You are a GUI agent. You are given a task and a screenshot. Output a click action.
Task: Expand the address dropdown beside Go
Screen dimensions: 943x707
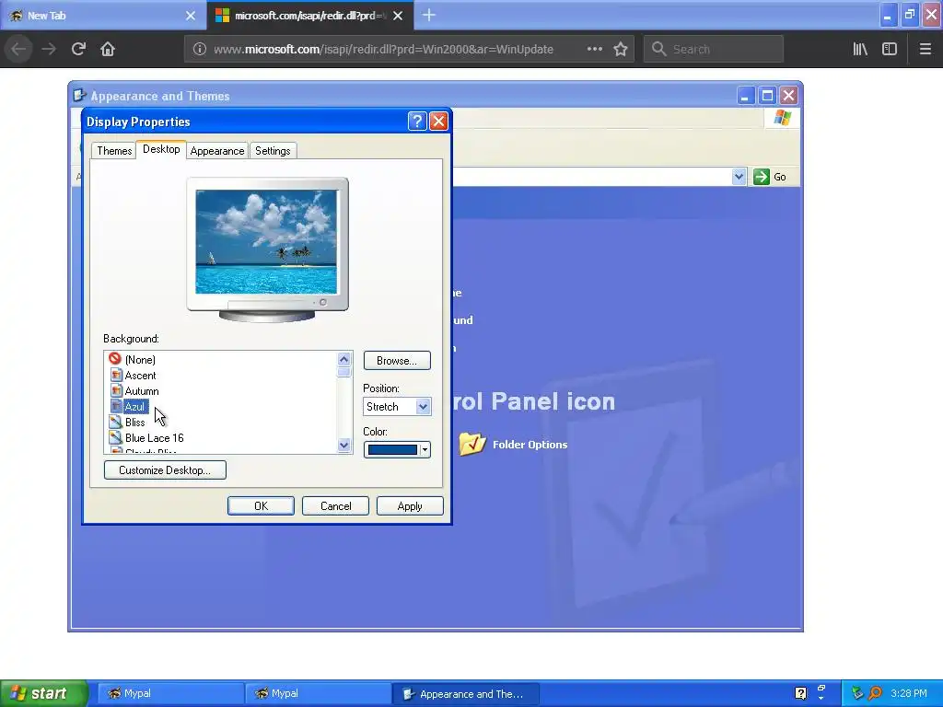(x=739, y=177)
